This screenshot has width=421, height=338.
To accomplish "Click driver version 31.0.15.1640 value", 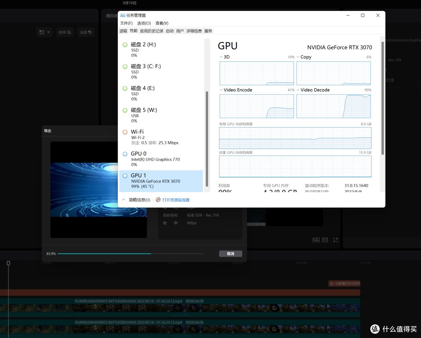I will tap(356, 186).
